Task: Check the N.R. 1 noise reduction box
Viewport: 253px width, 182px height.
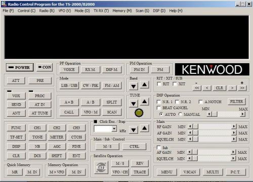Action: pyautogui.click(x=159, y=102)
